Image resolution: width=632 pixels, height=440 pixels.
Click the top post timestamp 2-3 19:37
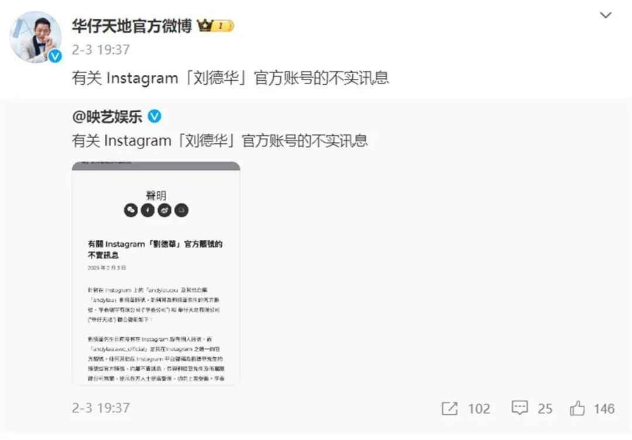tap(101, 50)
